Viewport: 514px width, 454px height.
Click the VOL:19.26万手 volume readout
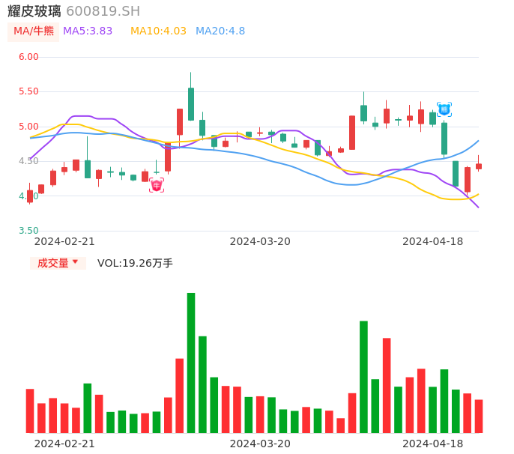coord(135,263)
